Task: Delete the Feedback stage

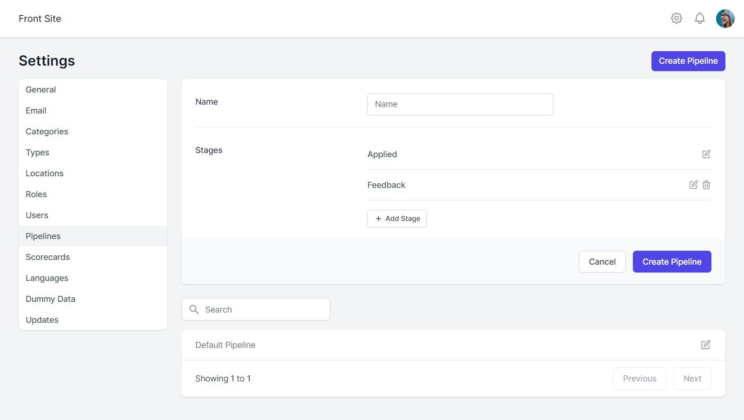Action: tap(706, 185)
